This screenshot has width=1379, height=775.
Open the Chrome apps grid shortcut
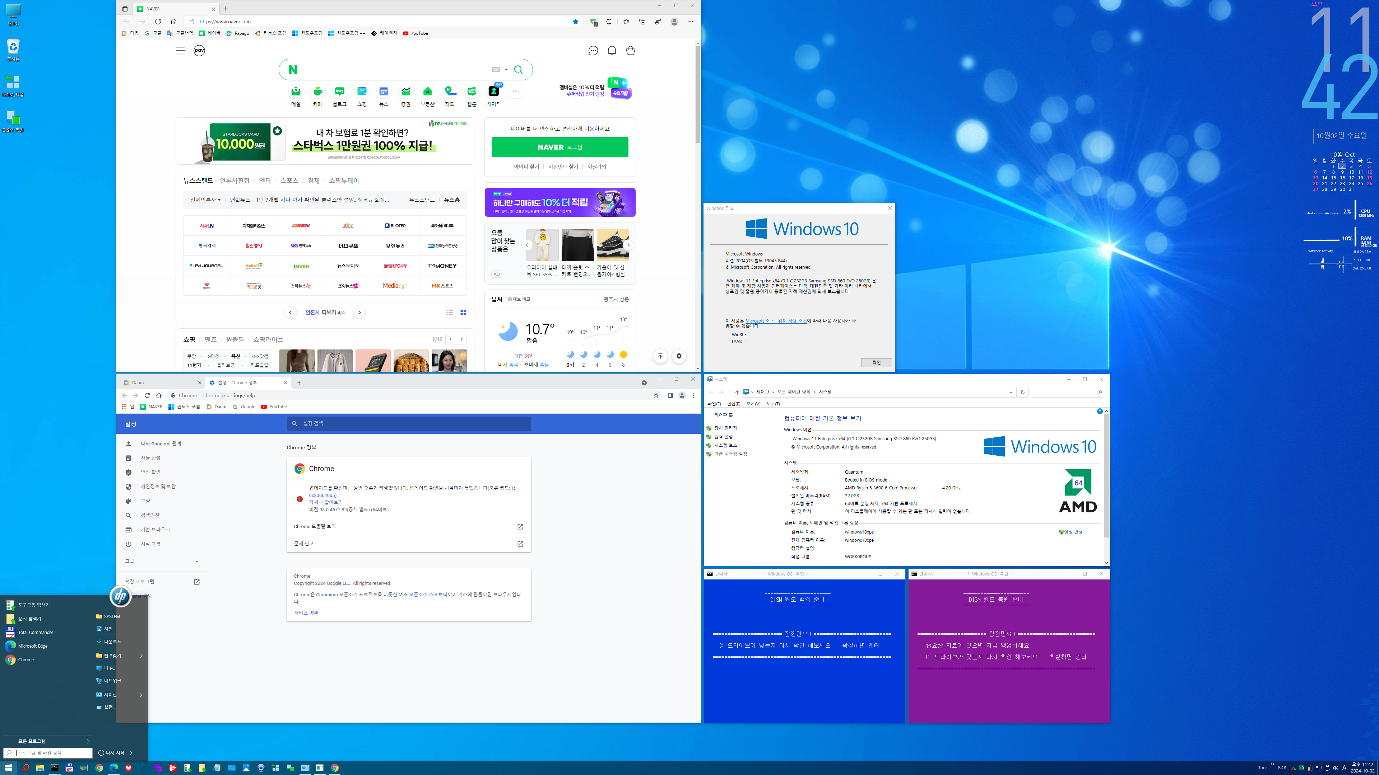click(x=124, y=407)
